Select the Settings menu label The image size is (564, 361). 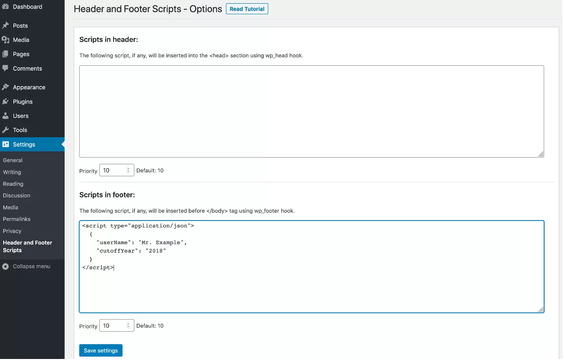(x=24, y=145)
